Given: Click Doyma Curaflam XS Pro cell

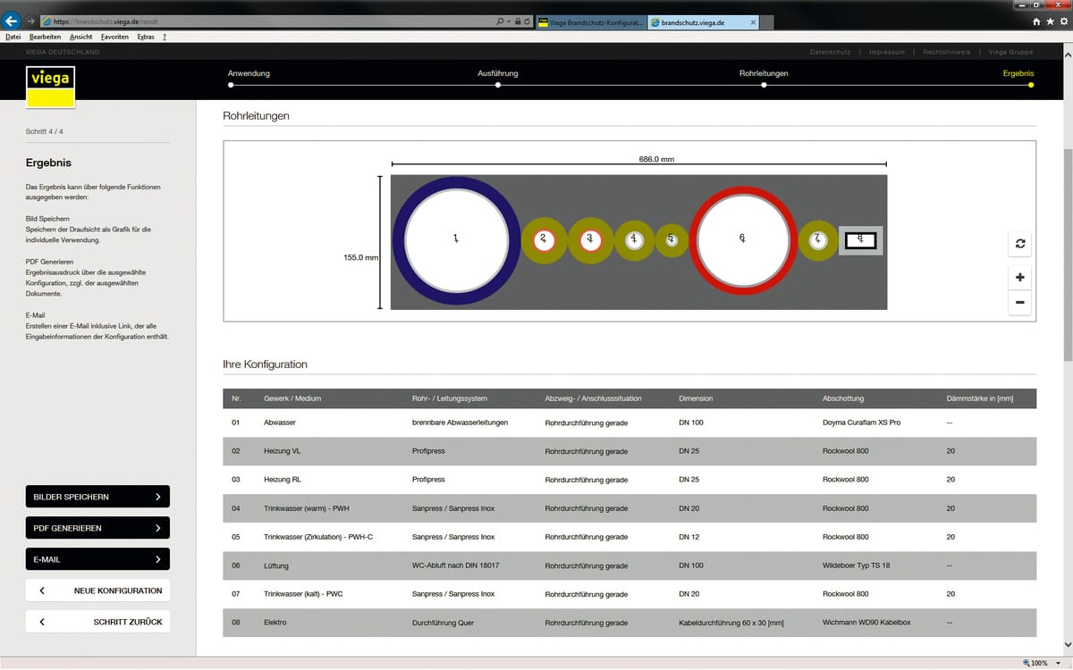Looking at the screenshot, I should (862, 423).
